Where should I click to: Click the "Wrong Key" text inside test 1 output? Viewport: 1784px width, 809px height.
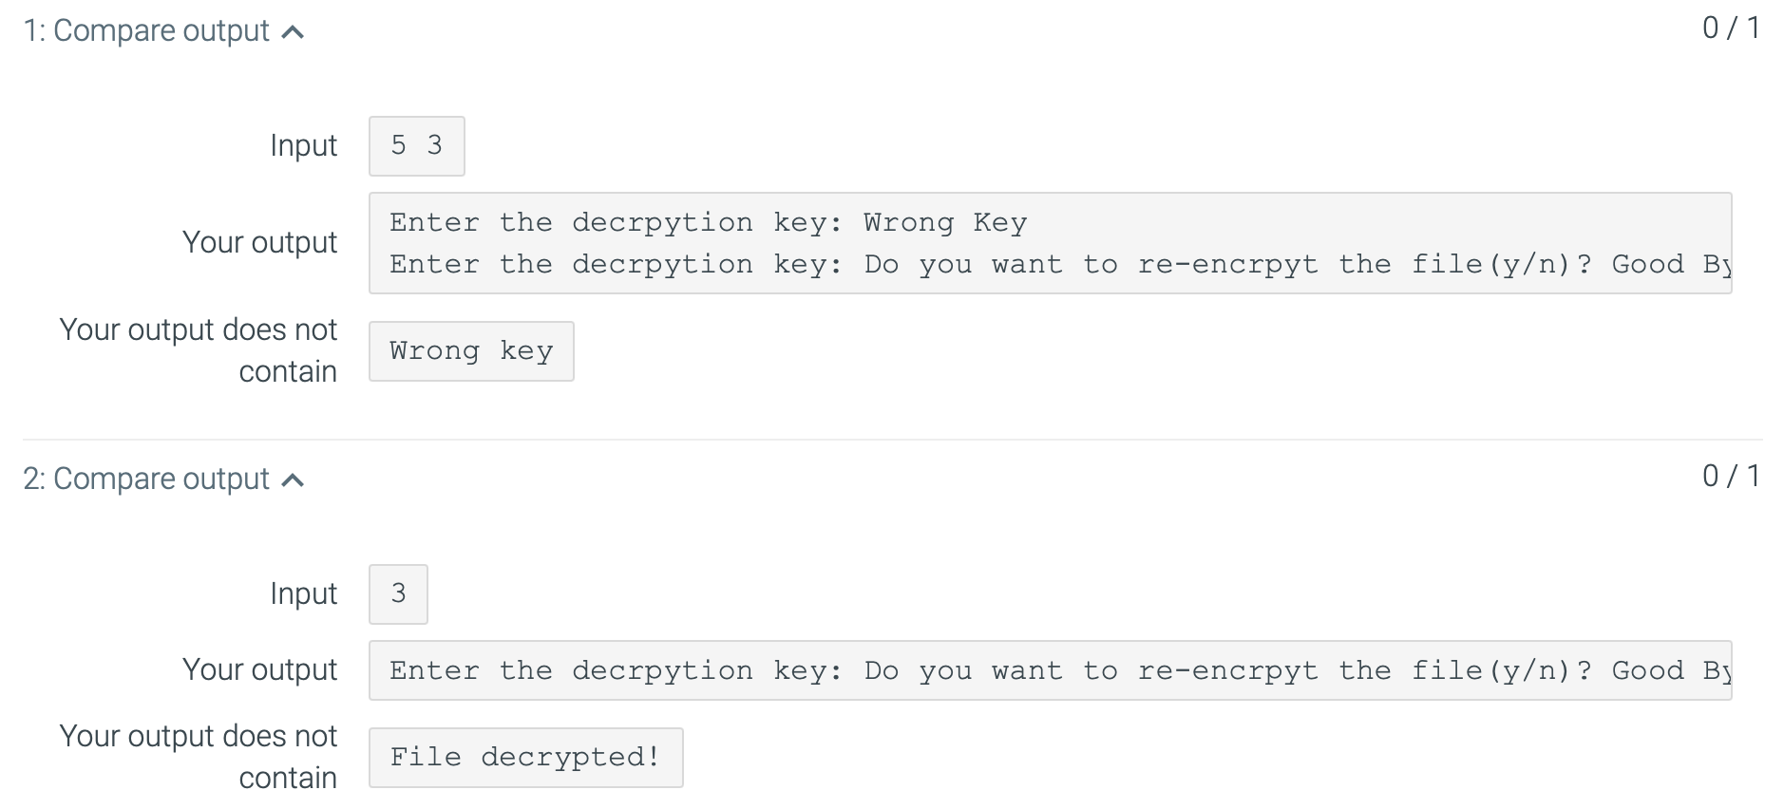click(943, 221)
